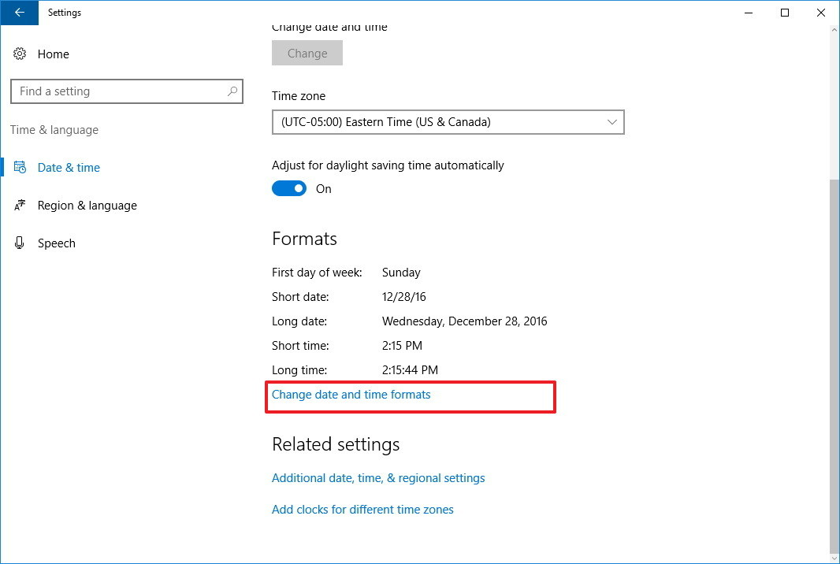Open Additional date, time, & regional settings

tap(378, 478)
